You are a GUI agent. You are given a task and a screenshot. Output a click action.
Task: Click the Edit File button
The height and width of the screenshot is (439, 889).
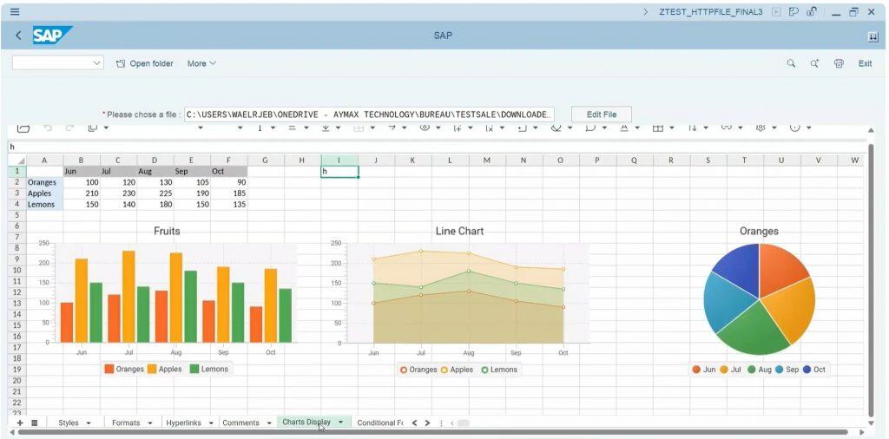(x=601, y=115)
